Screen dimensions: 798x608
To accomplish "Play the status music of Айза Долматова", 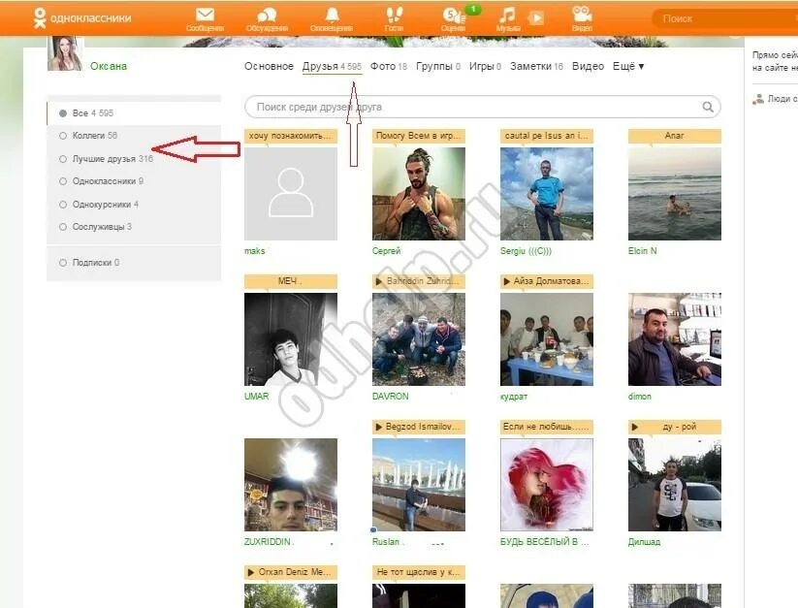I will [506, 281].
